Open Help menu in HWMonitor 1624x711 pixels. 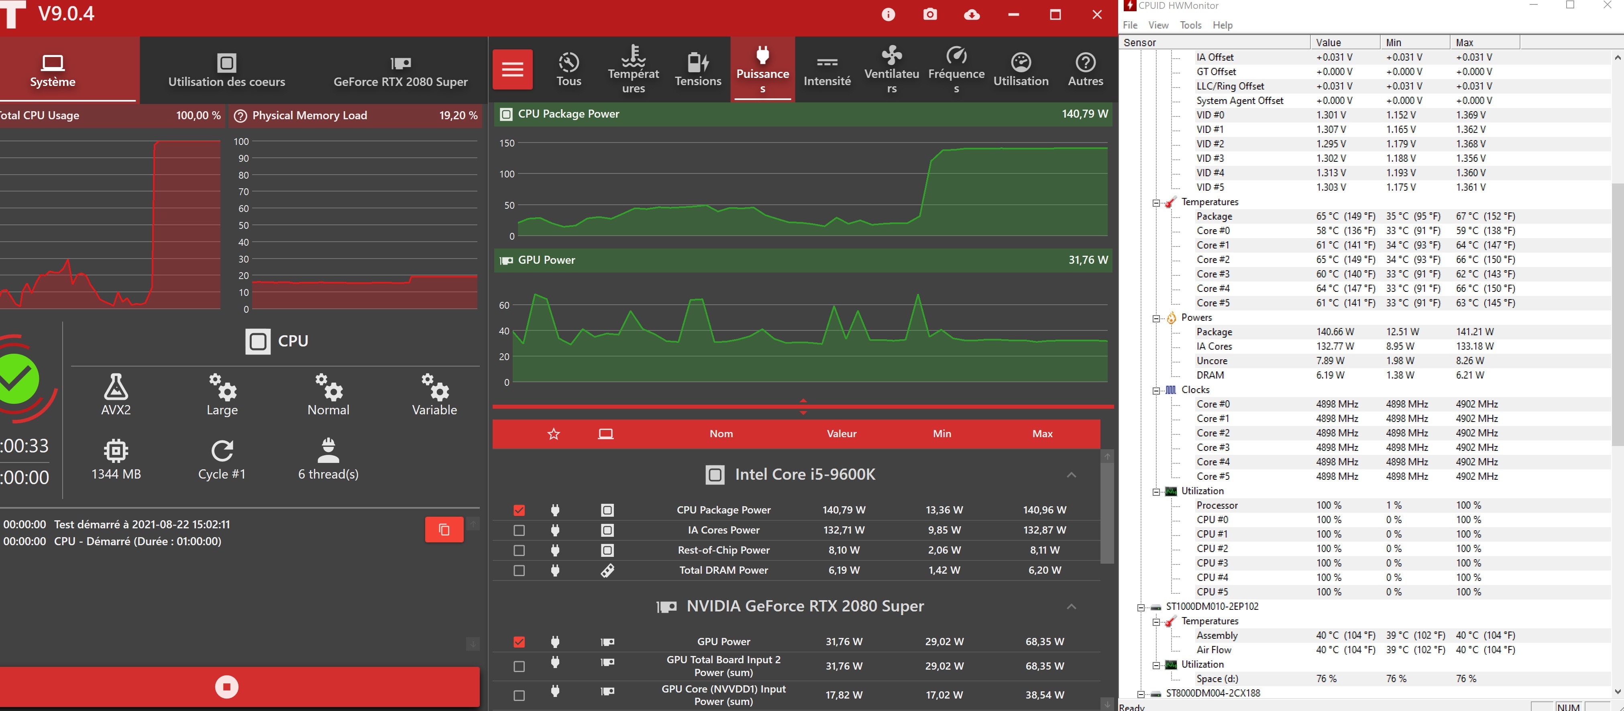click(x=1222, y=25)
